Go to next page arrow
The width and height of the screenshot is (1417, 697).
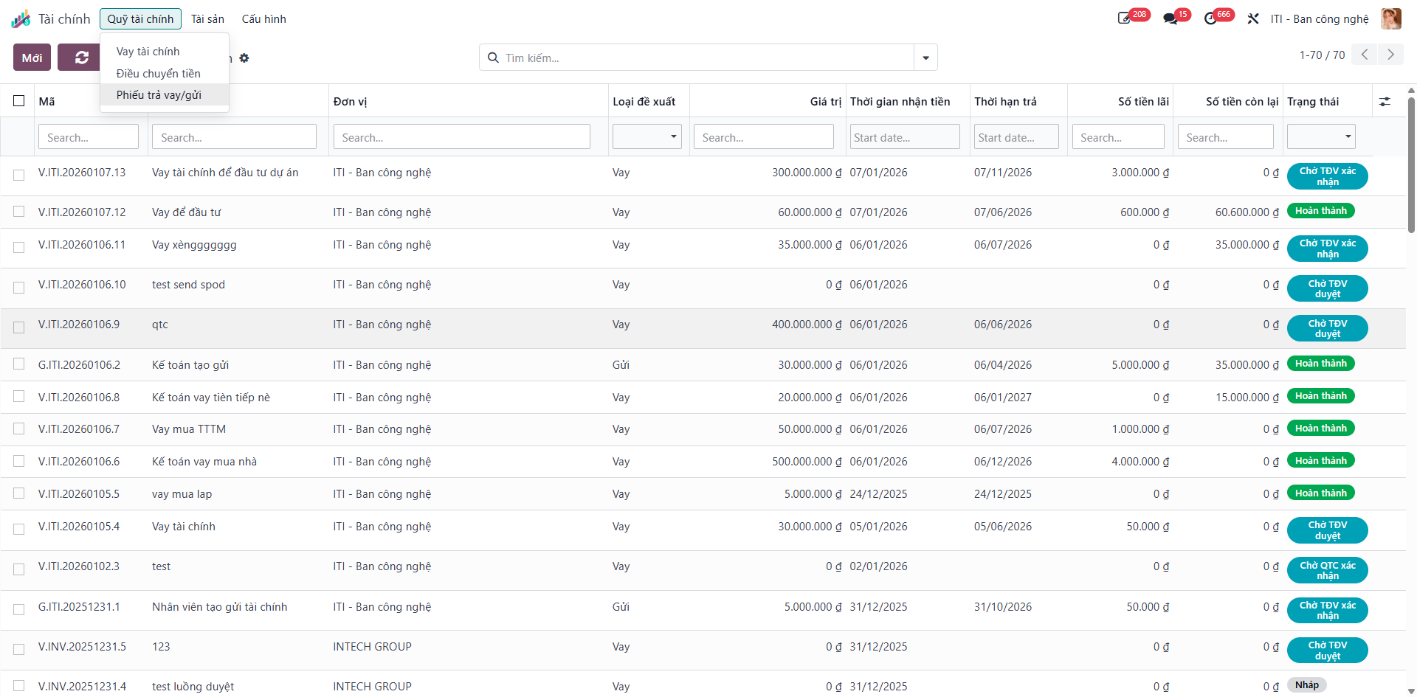[x=1390, y=55]
